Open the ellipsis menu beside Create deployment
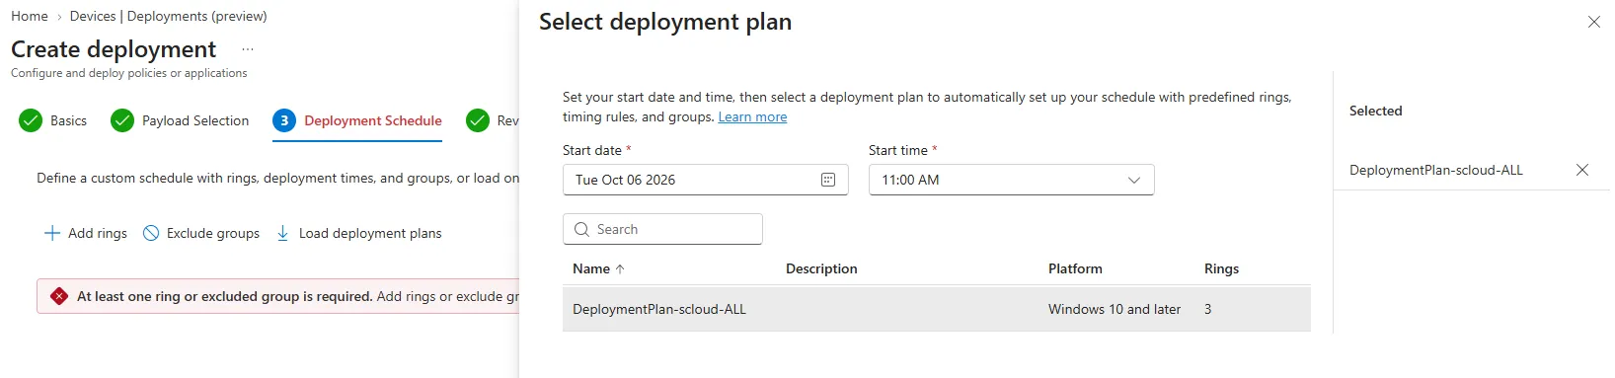This screenshot has width=1615, height=378. tap(248, 49)
